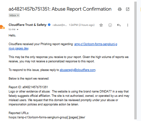This screenshot has height=121, width=141.
Task: Click the Cloudflare sender avatar logo
Action: (2, 27)
